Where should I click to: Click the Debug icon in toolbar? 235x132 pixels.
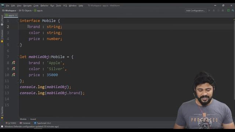tap(214, 11)
